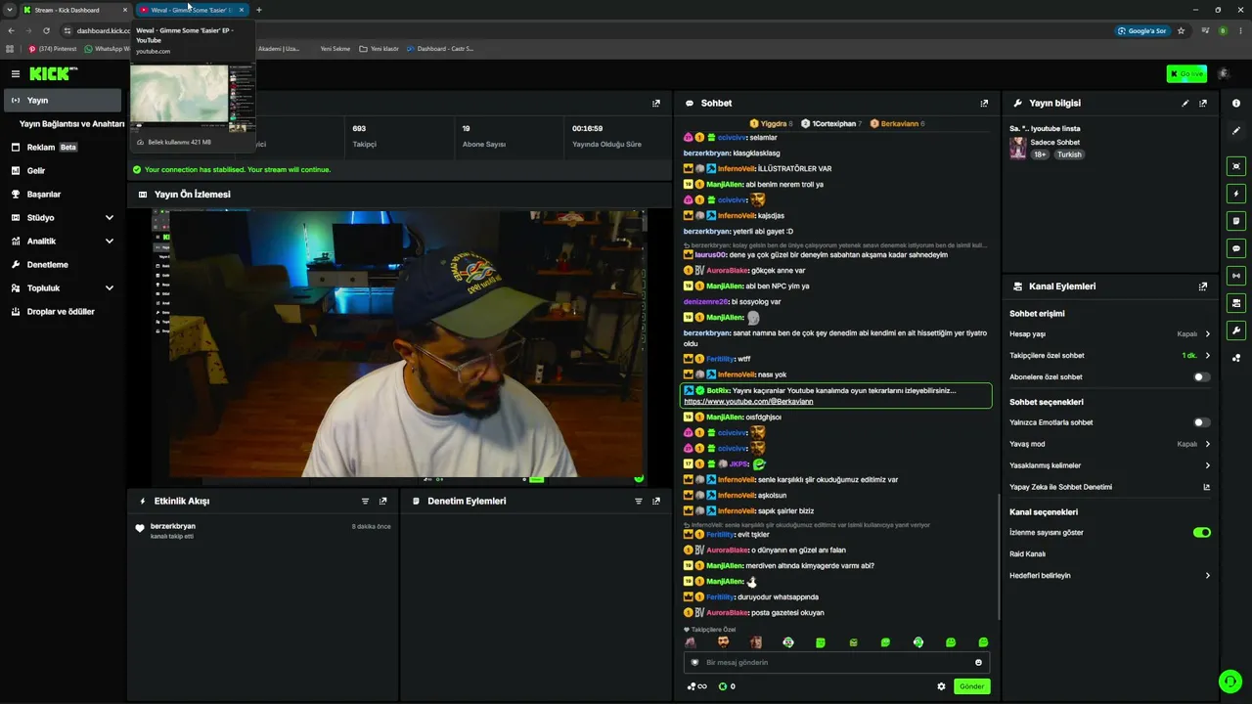The height and width of the screenshot is (704, 1252).
Task: Click the green Go live button
Action: click(x=1186, y=74)
